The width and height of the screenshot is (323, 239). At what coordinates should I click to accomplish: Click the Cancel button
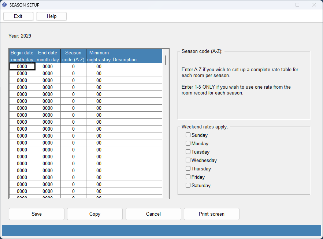[153, 214]
